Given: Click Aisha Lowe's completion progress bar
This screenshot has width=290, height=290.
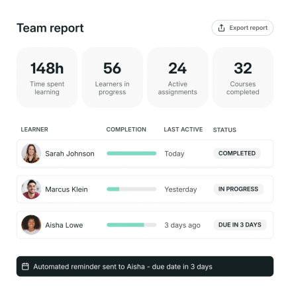Looking at the screenshot, I should pos(132,225).
